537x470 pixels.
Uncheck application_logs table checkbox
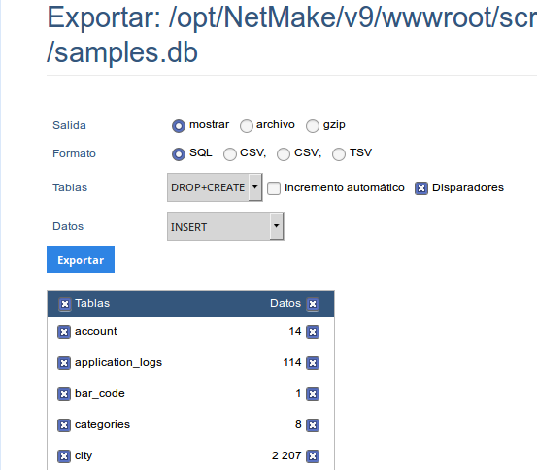pos(64,363)
